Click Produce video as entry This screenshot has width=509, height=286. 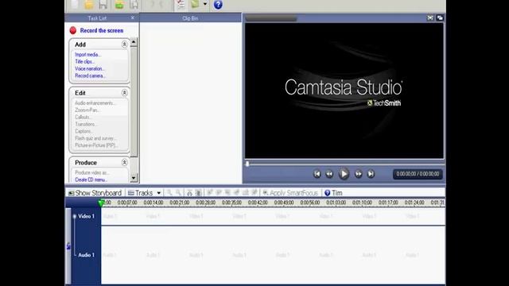coord(92,172)
